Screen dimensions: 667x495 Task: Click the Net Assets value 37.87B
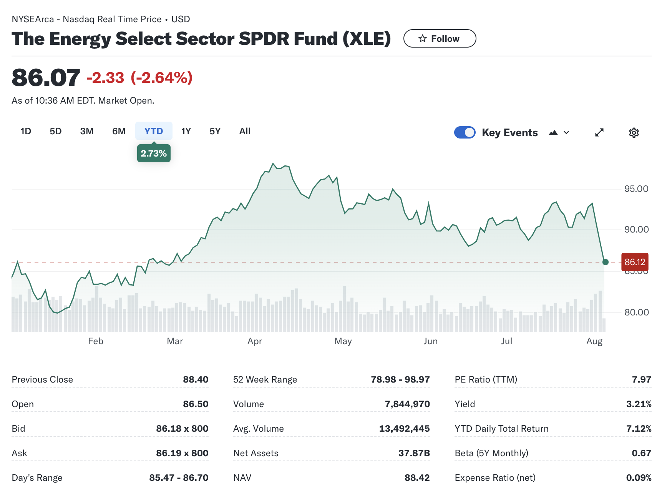[x=414, y=453]
